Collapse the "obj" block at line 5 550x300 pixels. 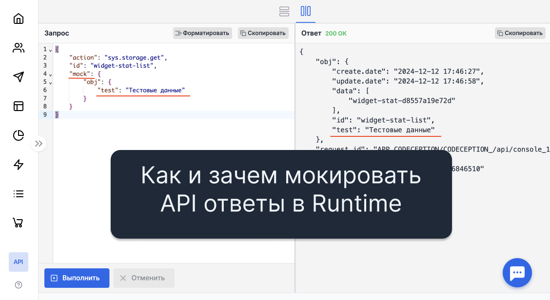pos(51,83)
